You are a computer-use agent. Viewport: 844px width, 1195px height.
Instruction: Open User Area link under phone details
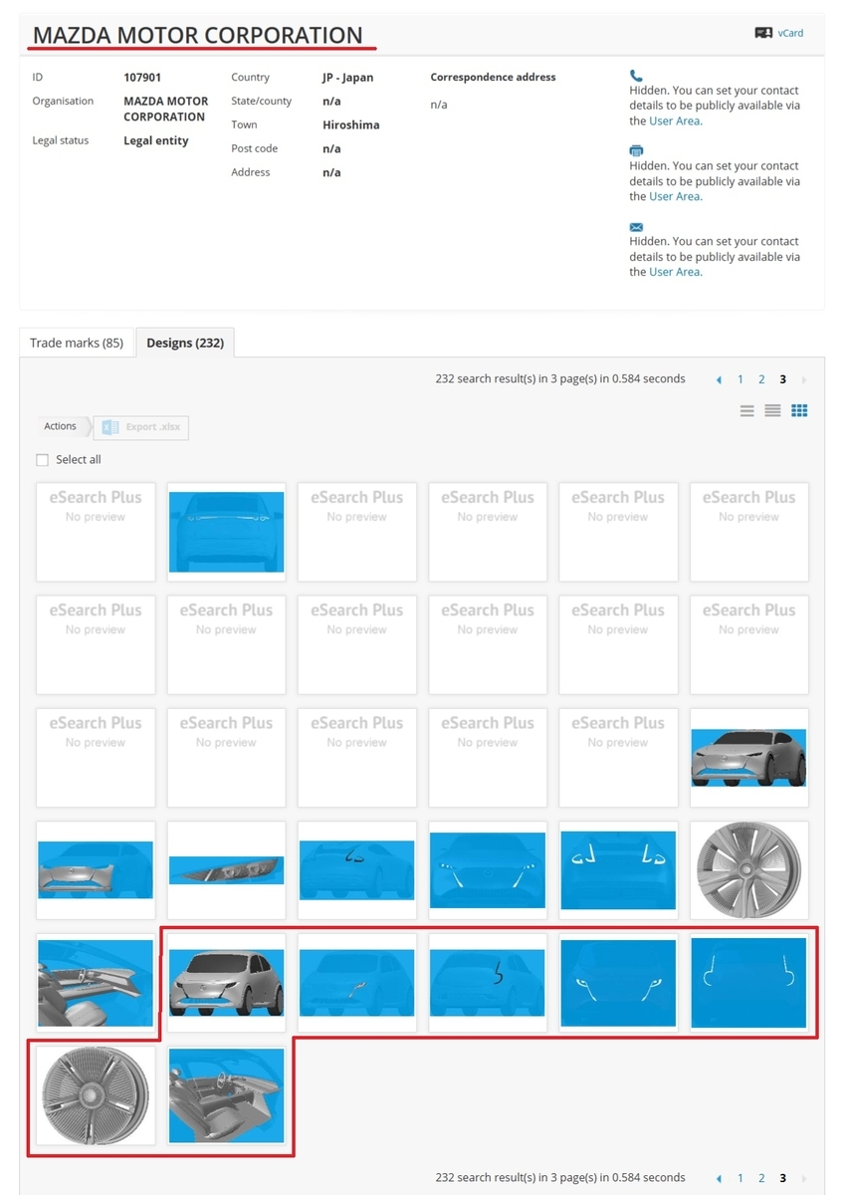coord(675,120)
